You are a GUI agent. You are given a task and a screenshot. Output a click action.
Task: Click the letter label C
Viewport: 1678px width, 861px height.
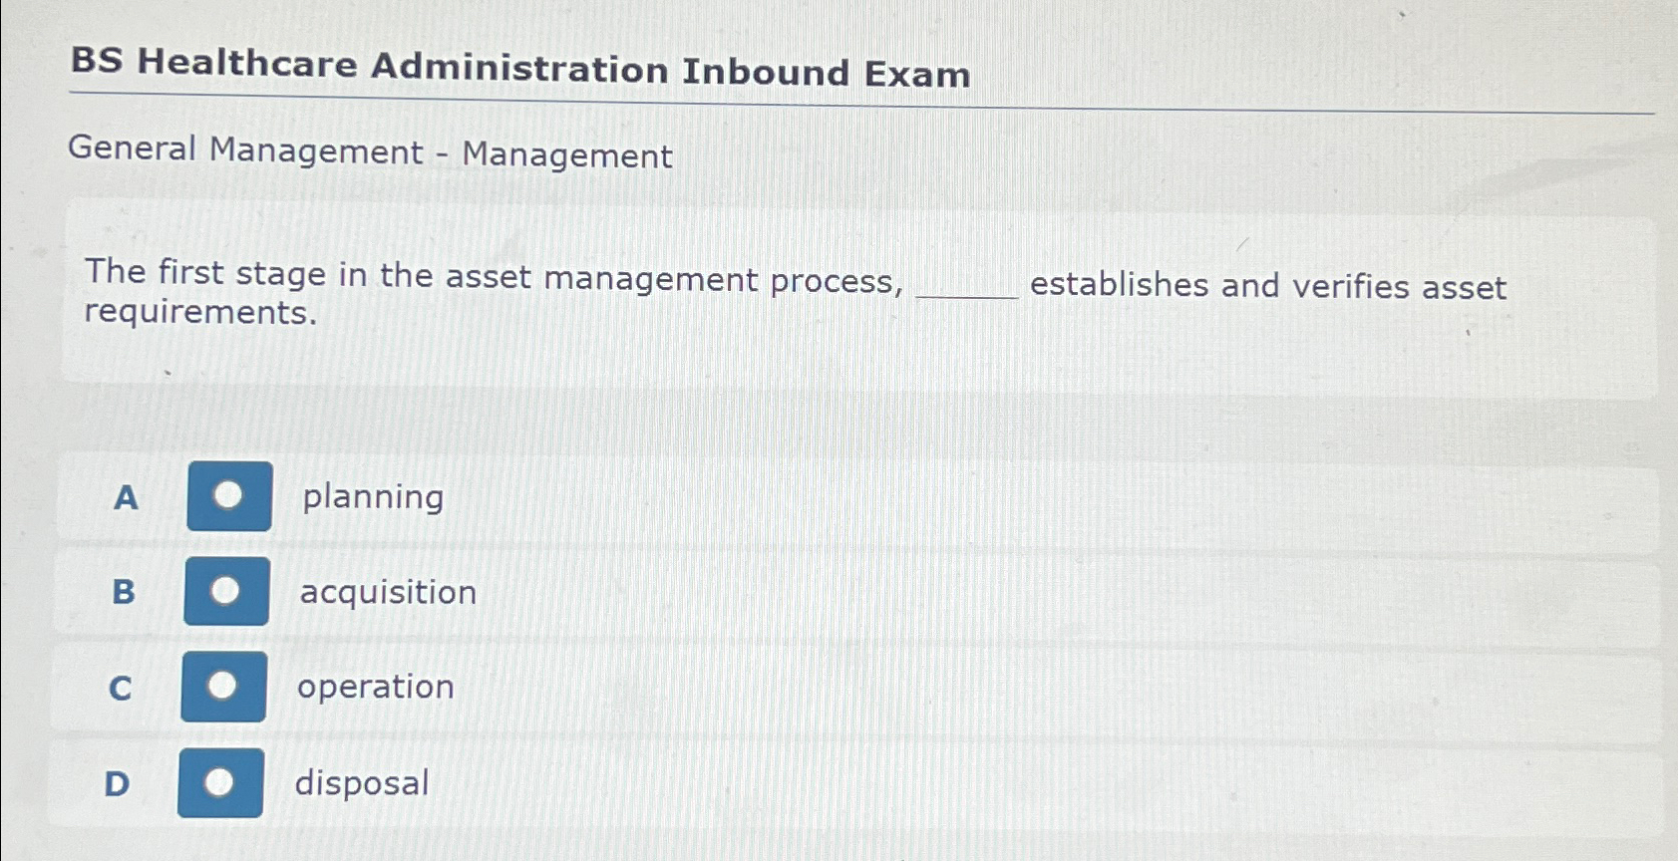click(120, 687)
